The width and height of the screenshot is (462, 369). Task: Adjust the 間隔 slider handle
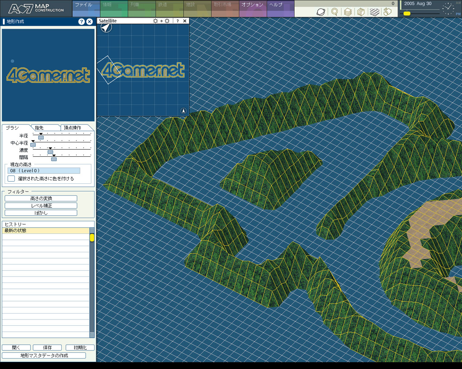[54, 159]
